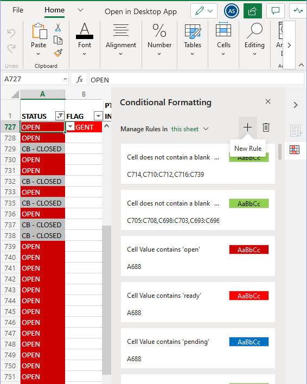The width and height of the screenshot is (307, 384).
Task: Click the upper side rail pane icon
Action: [296, 131]
